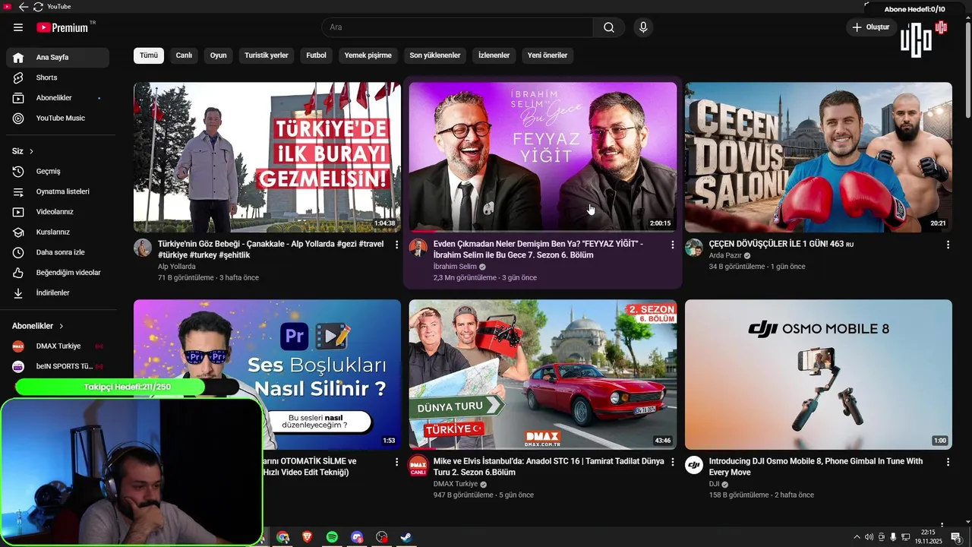The width and height of the screenshot is (972, 547).
Task: Select the Tümü filter chip
Action: pos(149,55)
